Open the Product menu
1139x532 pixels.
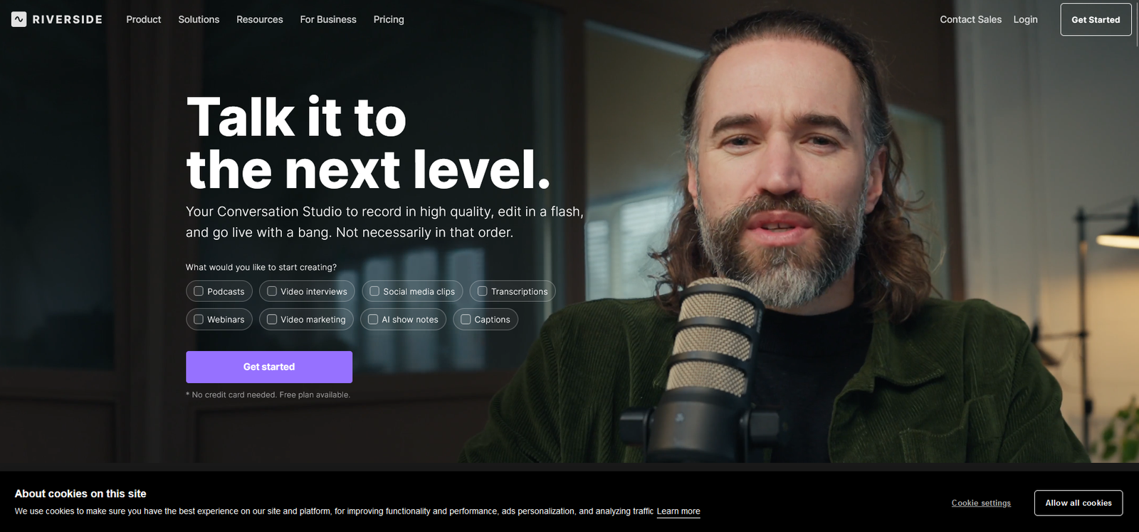[144, 19]
